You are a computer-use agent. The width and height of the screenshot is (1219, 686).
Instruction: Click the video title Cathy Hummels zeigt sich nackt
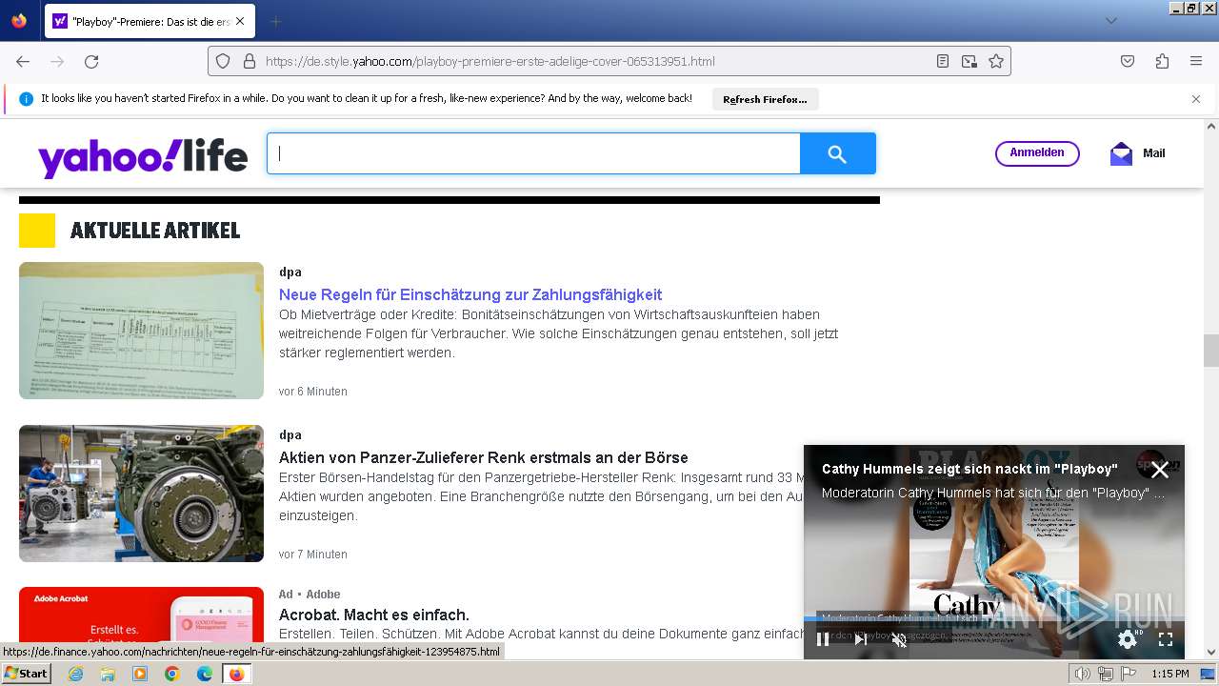[x=969, y=469]
